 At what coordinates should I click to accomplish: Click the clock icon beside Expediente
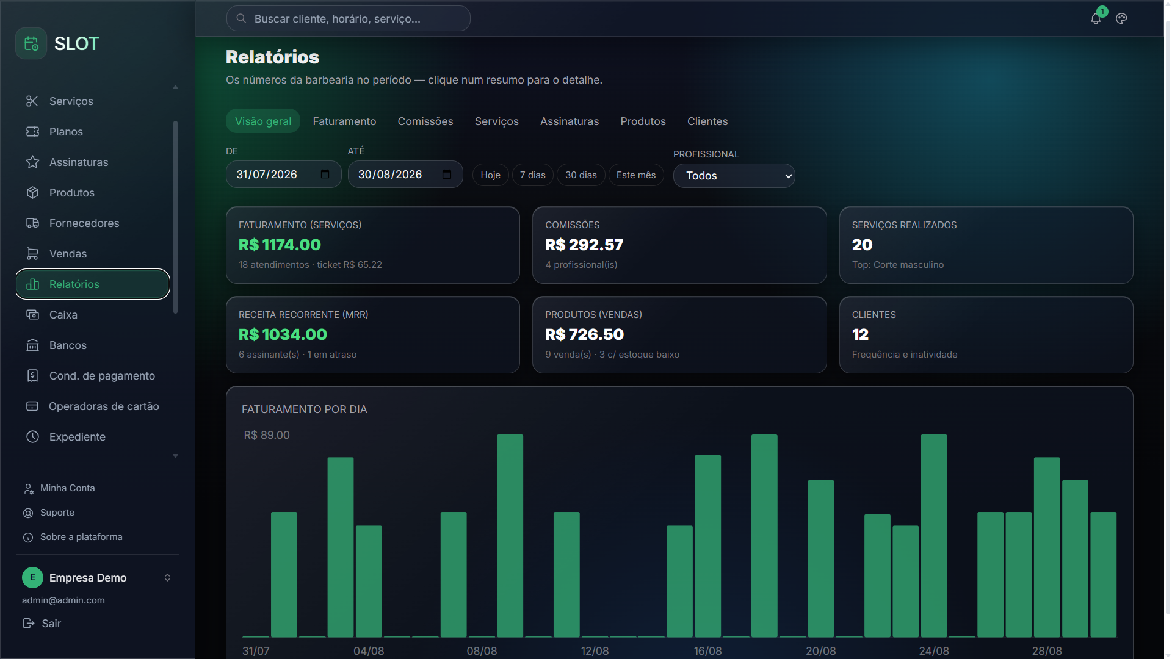click(x=32, y=436)
